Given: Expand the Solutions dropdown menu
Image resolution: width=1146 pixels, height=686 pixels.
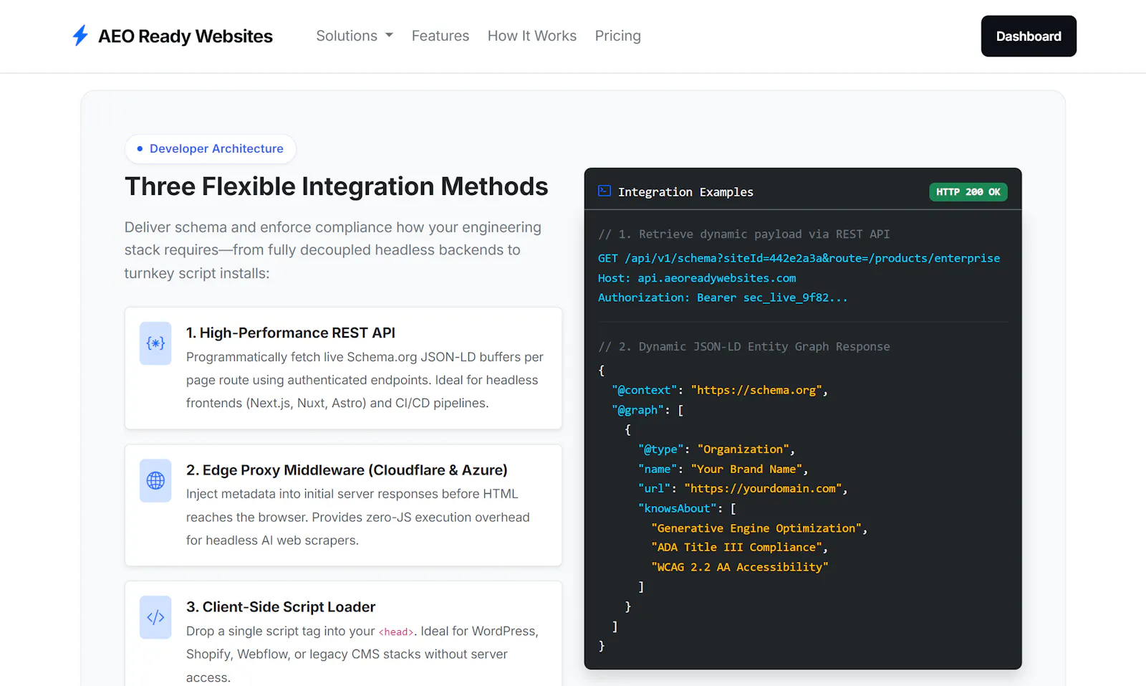Looking at the screenshot, I should 355,36.
